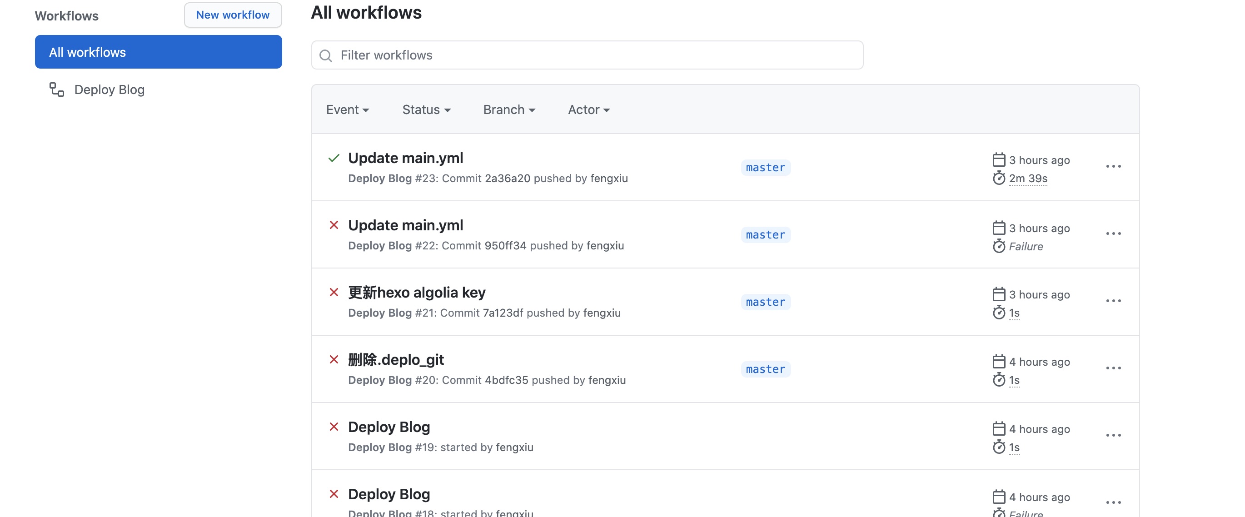Image resolution: width=1245 pixels, height=517 pixels.
Task: Open three-dot menu for run #23
Action: pos(1113,166)
